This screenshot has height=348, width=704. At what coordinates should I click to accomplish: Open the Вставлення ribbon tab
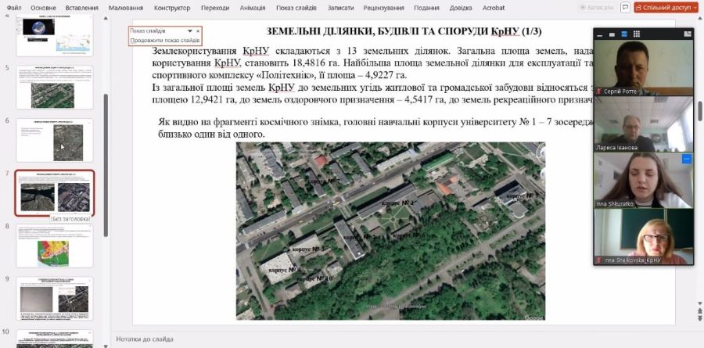[x=81, y=8]
